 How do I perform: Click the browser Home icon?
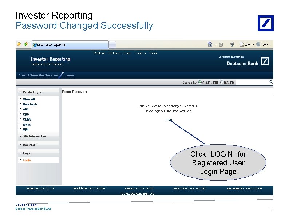pos(210,44)
